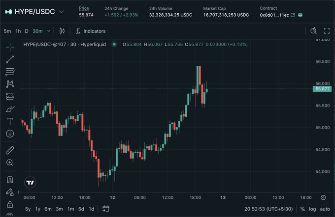The image size is (335, 217).
Task: Set chart range to 1m
Action: 71,209
